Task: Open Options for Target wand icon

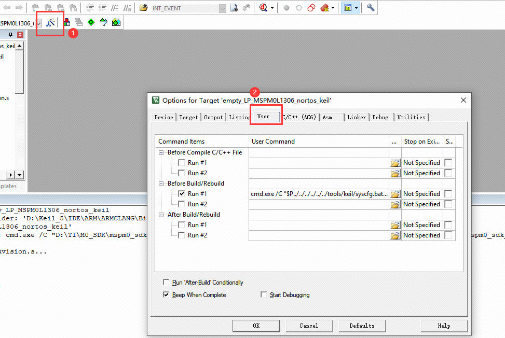Action: click(x=50, y=22)
